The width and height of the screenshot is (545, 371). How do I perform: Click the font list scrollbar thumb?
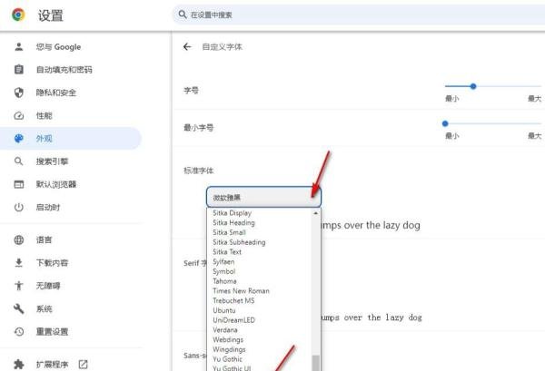315,363
